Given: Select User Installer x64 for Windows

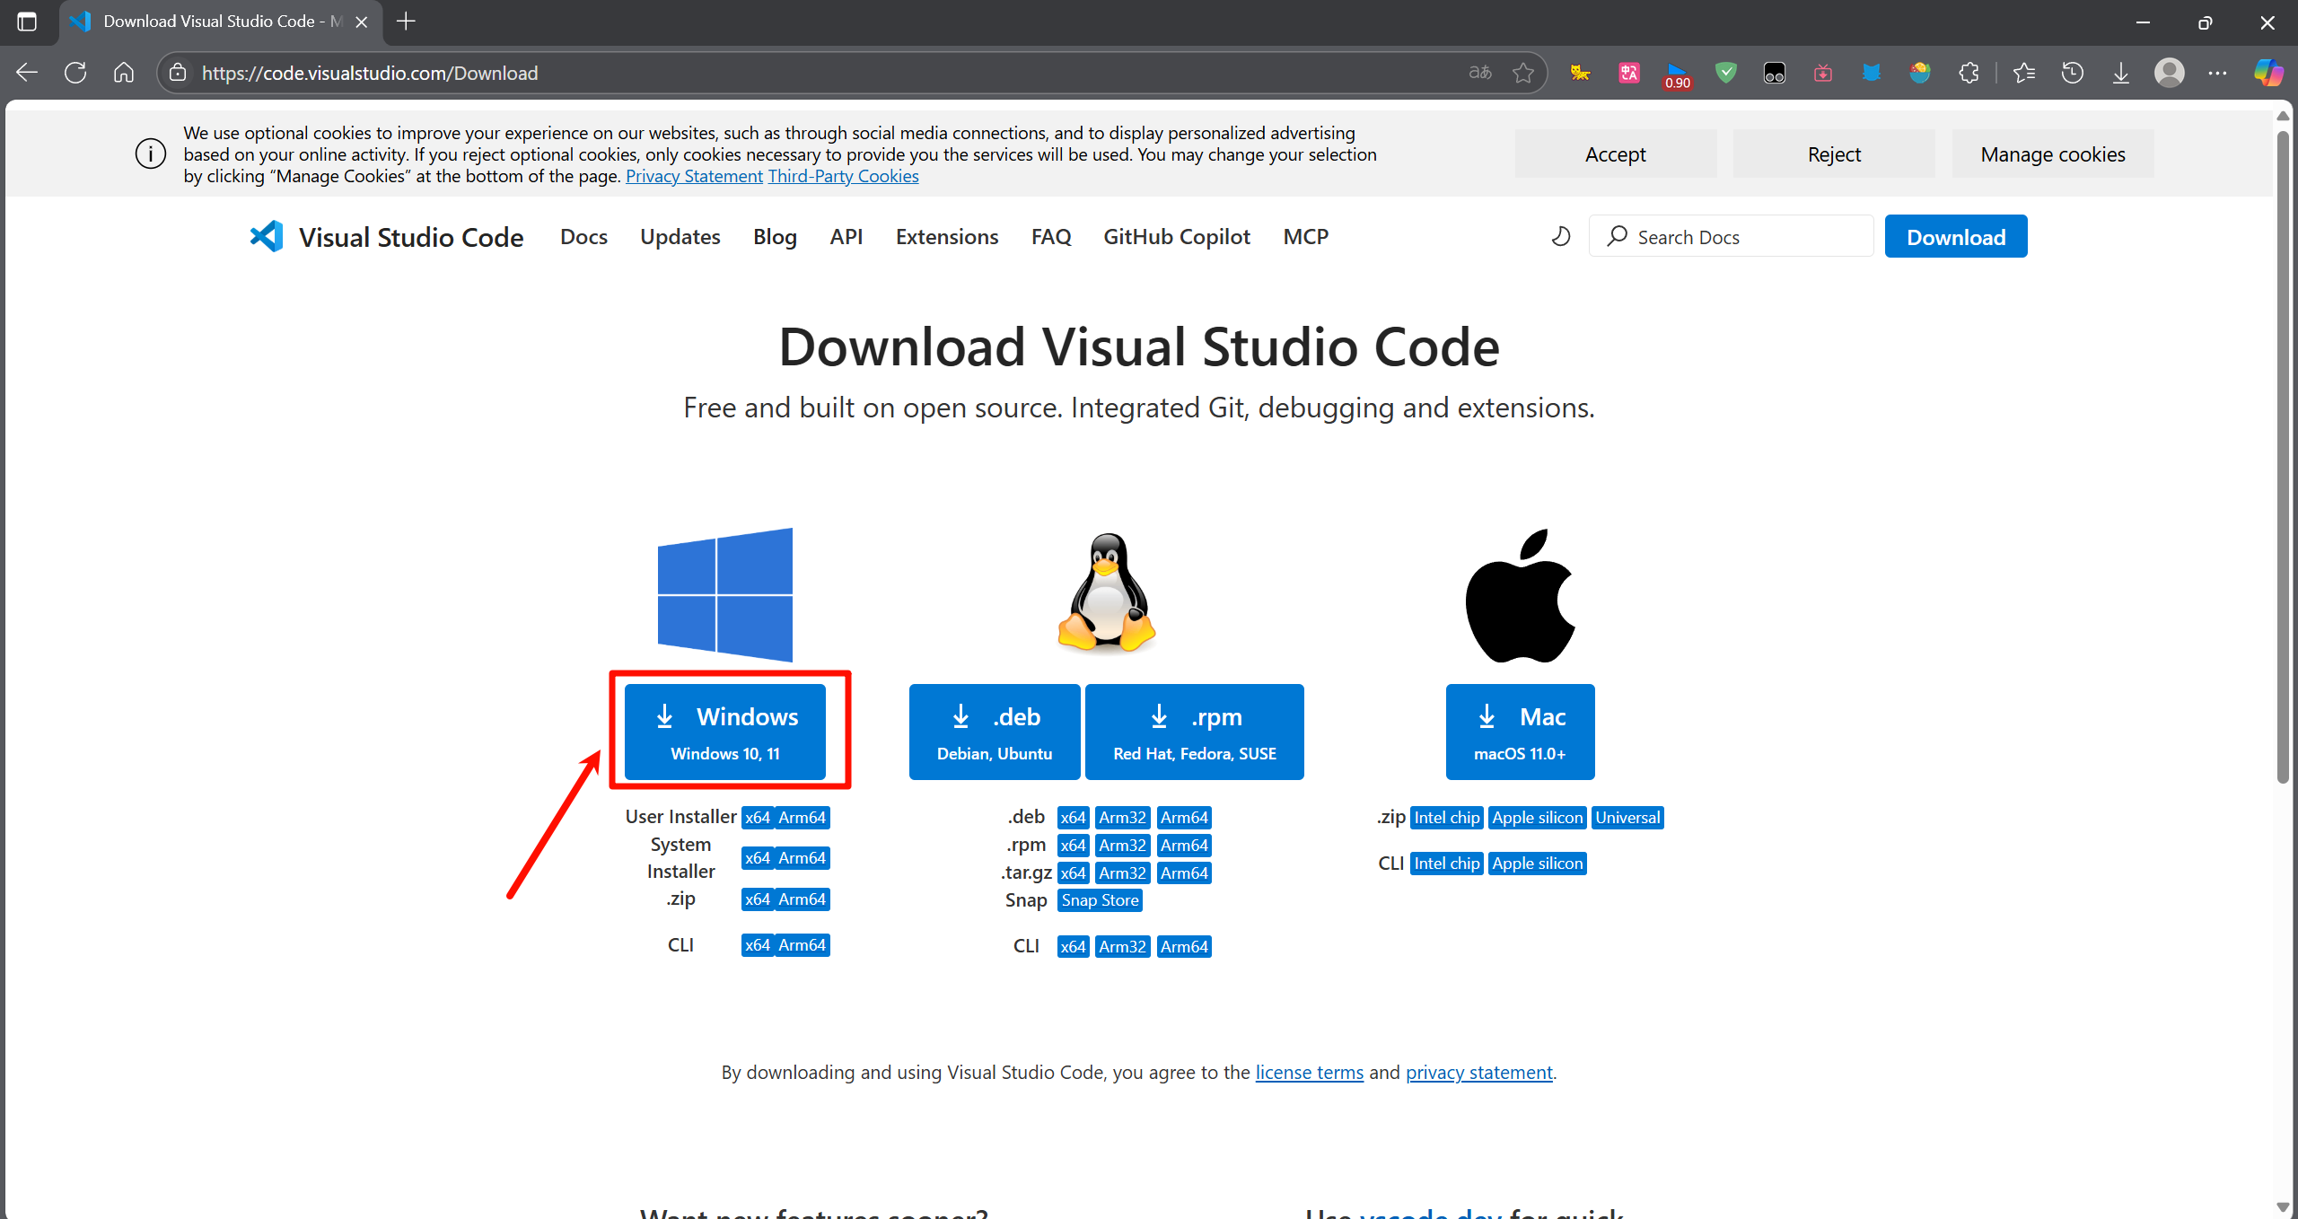Looking at the screenshot, I should coord(757,818).
